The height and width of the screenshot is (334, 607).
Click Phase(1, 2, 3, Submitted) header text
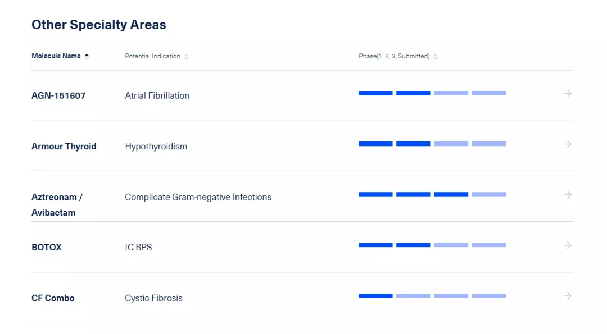pyautogui.click(x=394, y=56)
